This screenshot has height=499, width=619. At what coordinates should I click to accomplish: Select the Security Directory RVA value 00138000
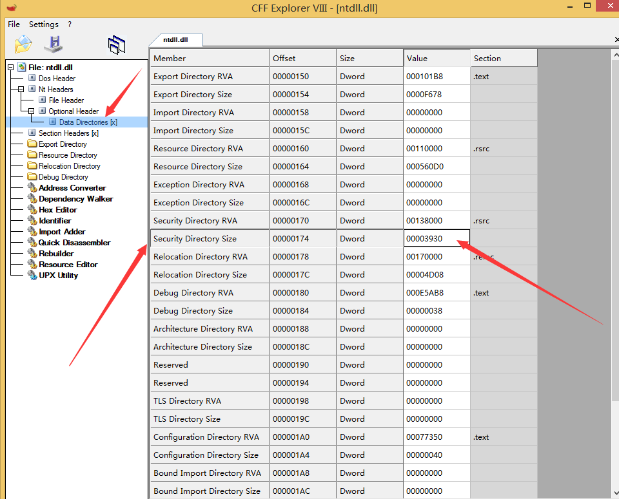click(x=437, y=220)
